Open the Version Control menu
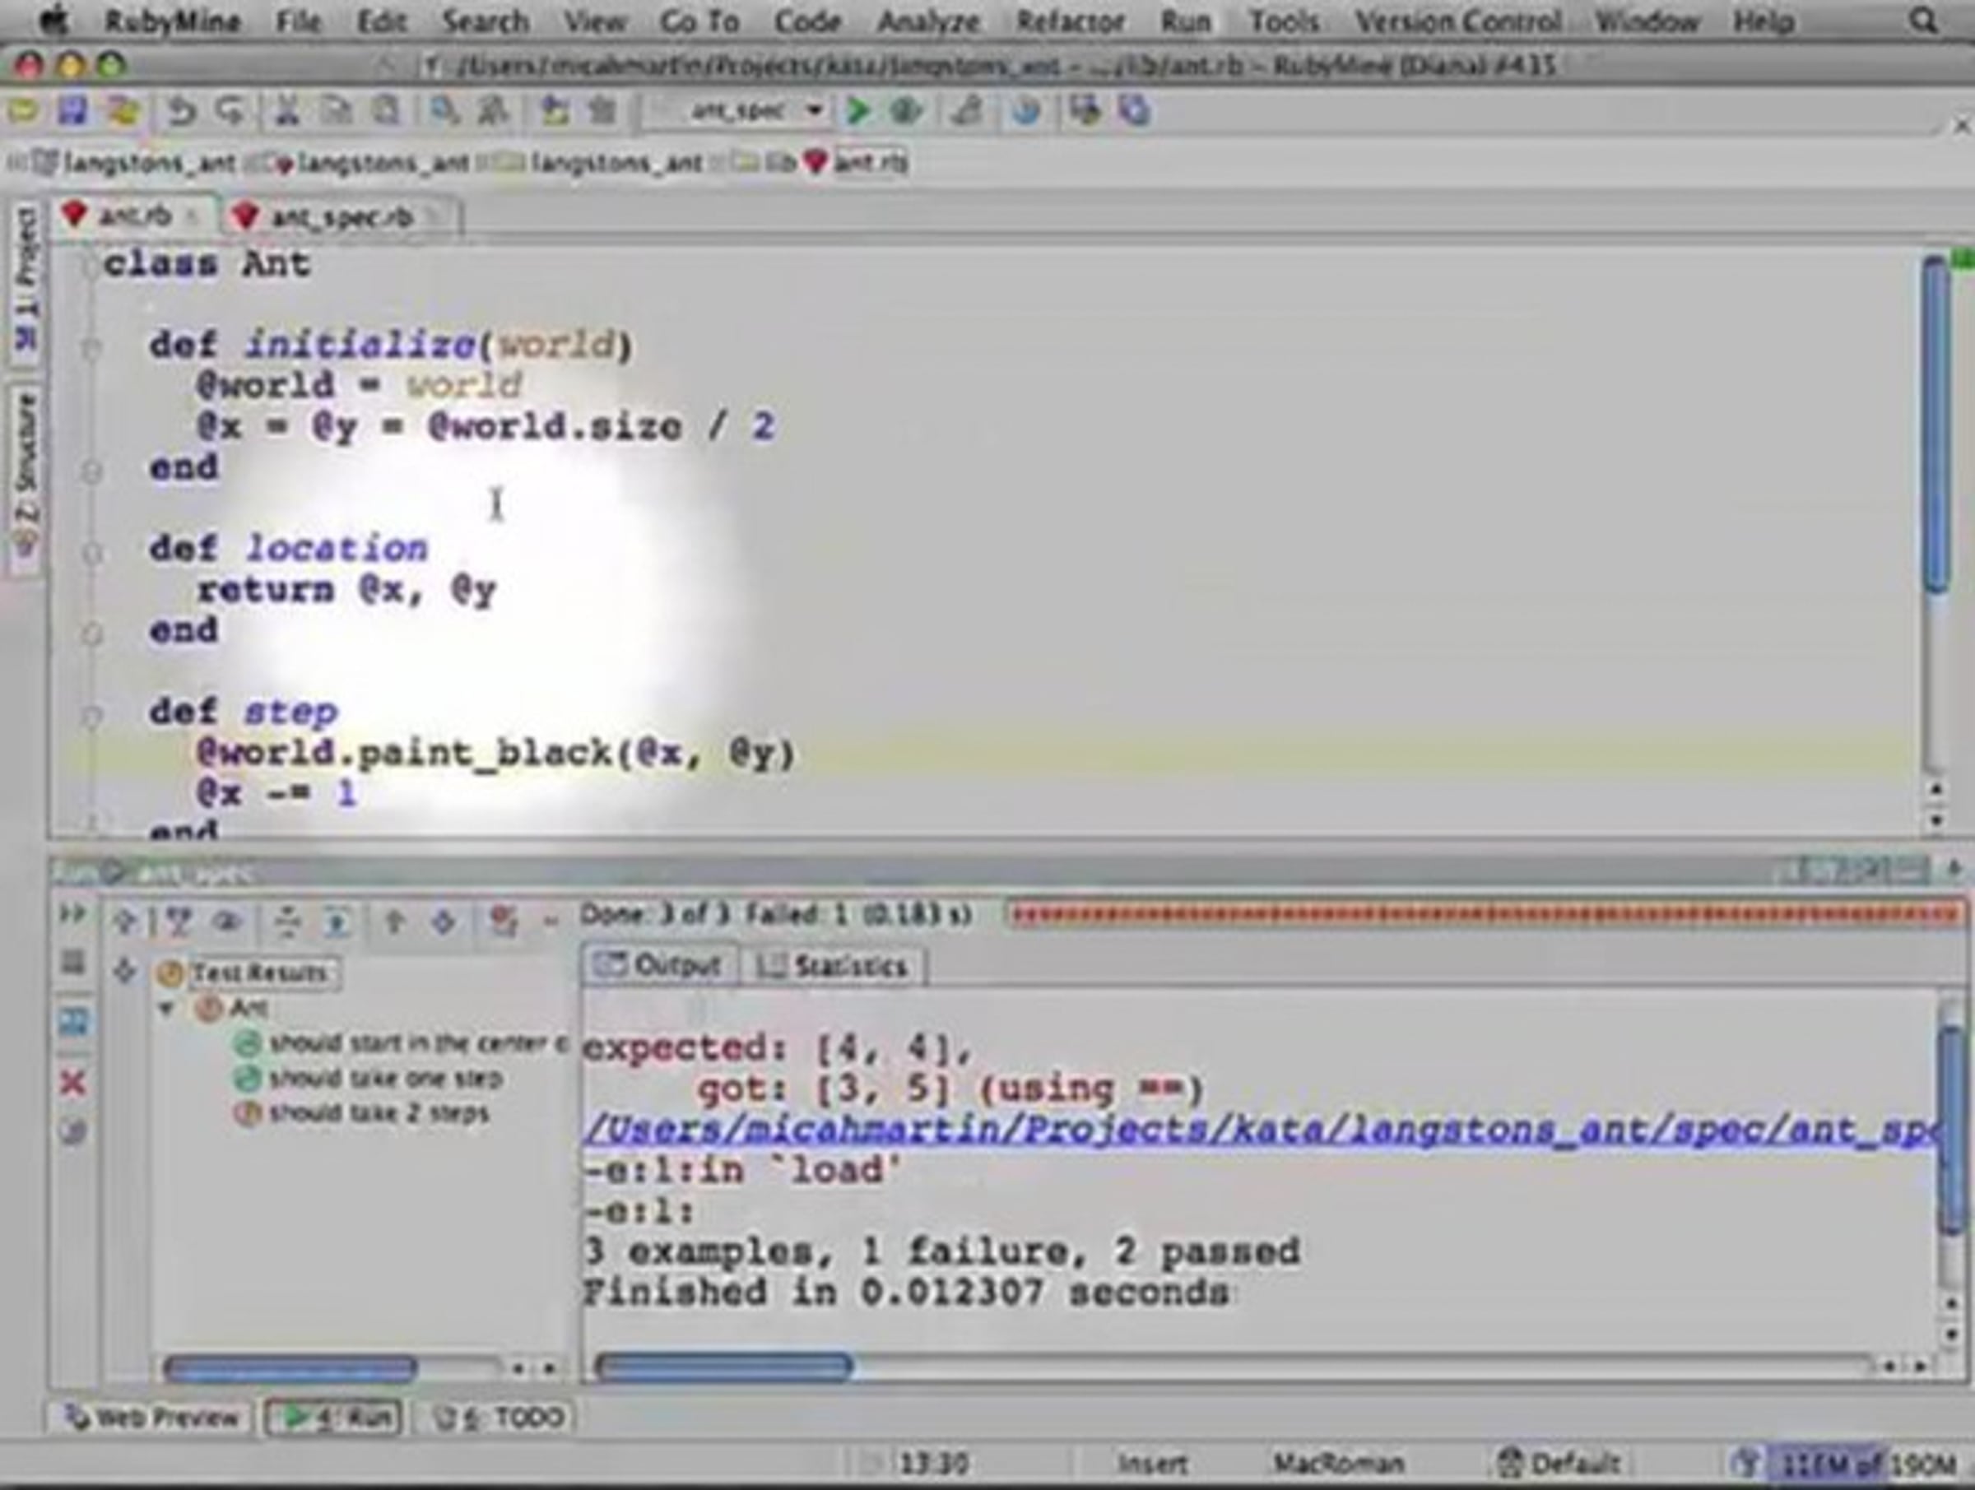 [x=1458, y=21]
